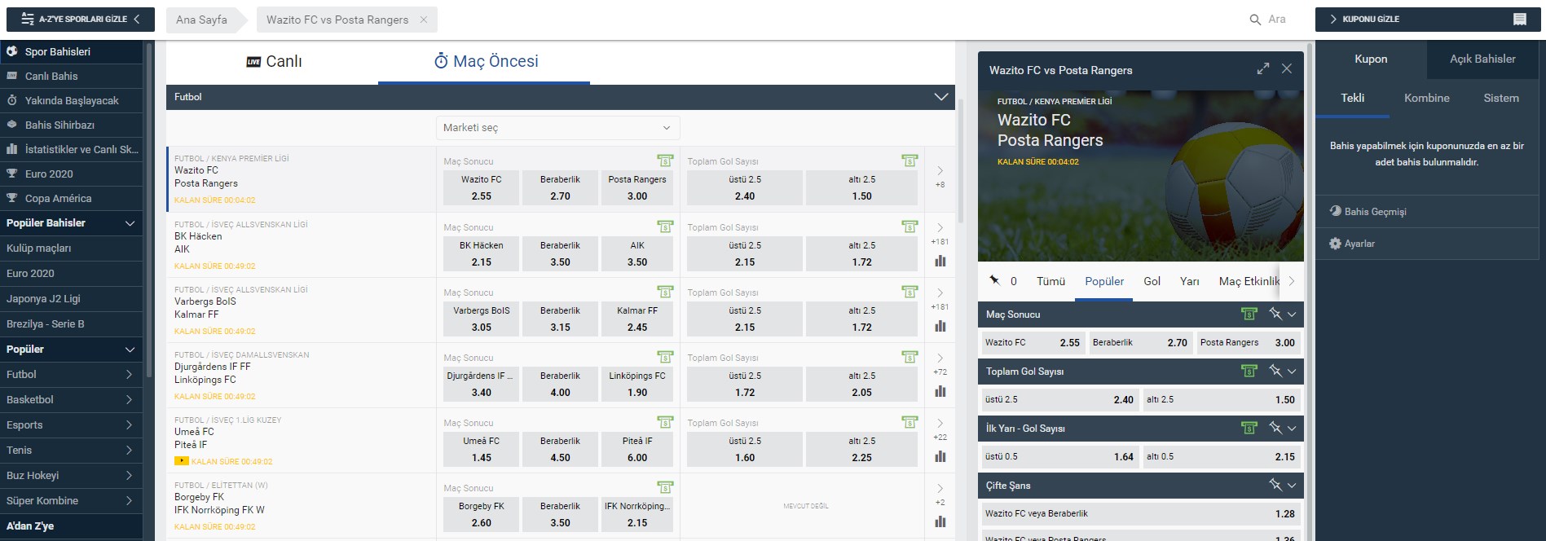Open Bahis Geçmişi history icon
Image resolution: width=1546 pixels, height=541 pixels.
coord(1335,211)
